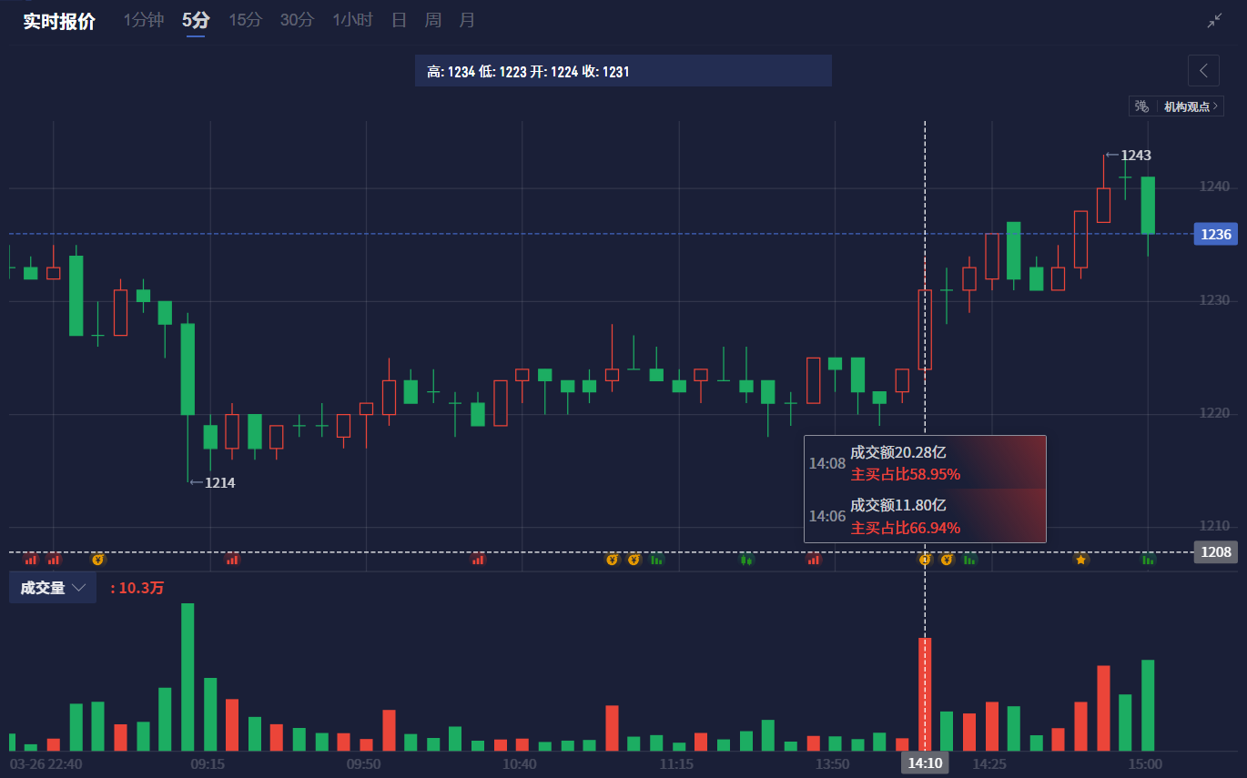Screen dimensions: 1247x778
Task: Click the red volume bar at 14:10
Action: click(925, 694)
